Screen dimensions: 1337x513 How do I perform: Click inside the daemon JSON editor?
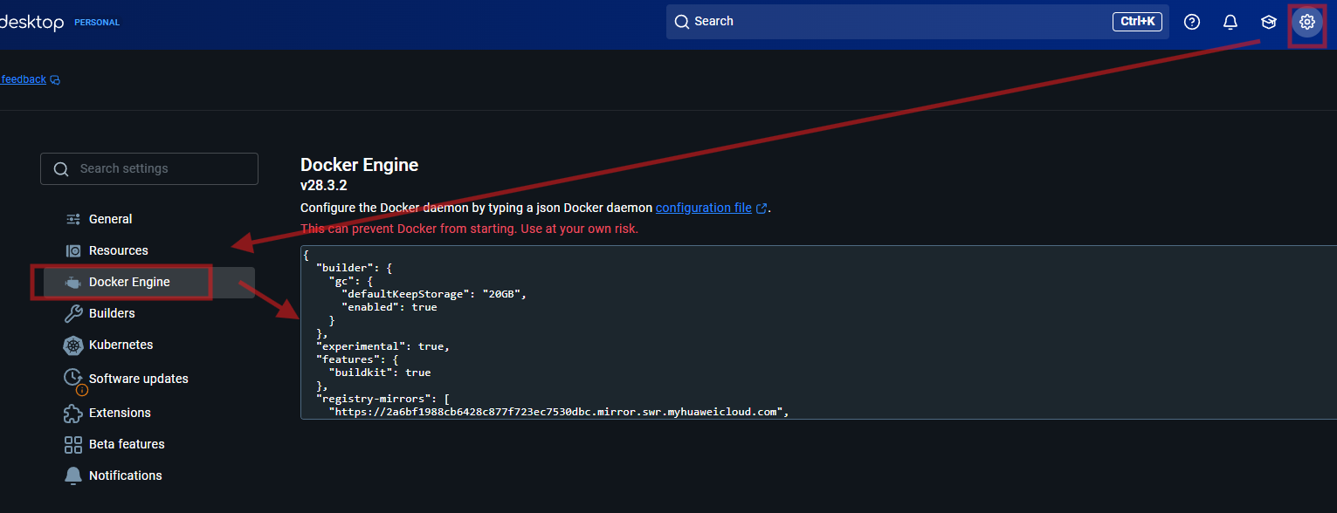point(819,332)
